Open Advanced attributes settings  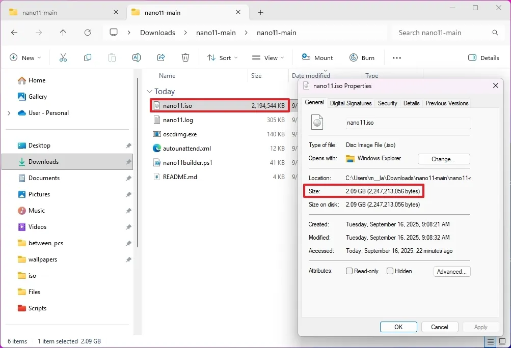click(x=451, y=271)
